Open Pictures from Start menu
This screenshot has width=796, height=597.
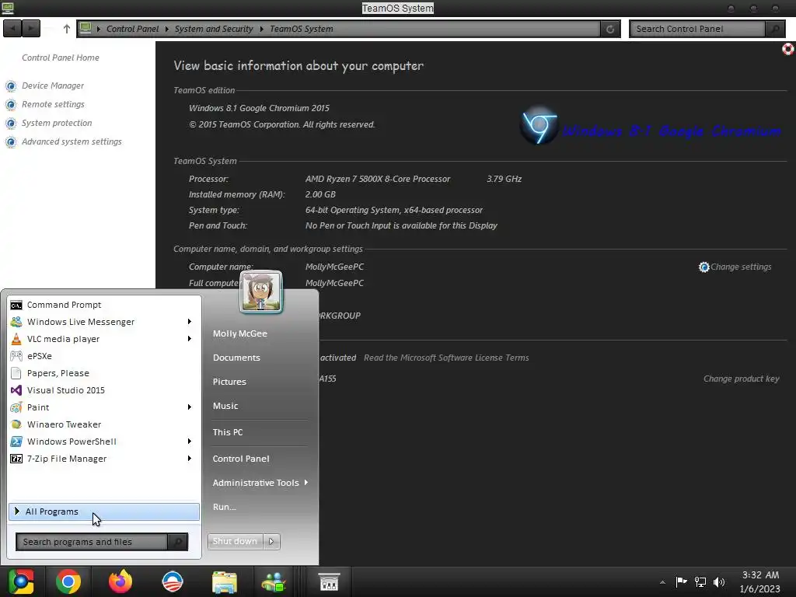(229, 382)
